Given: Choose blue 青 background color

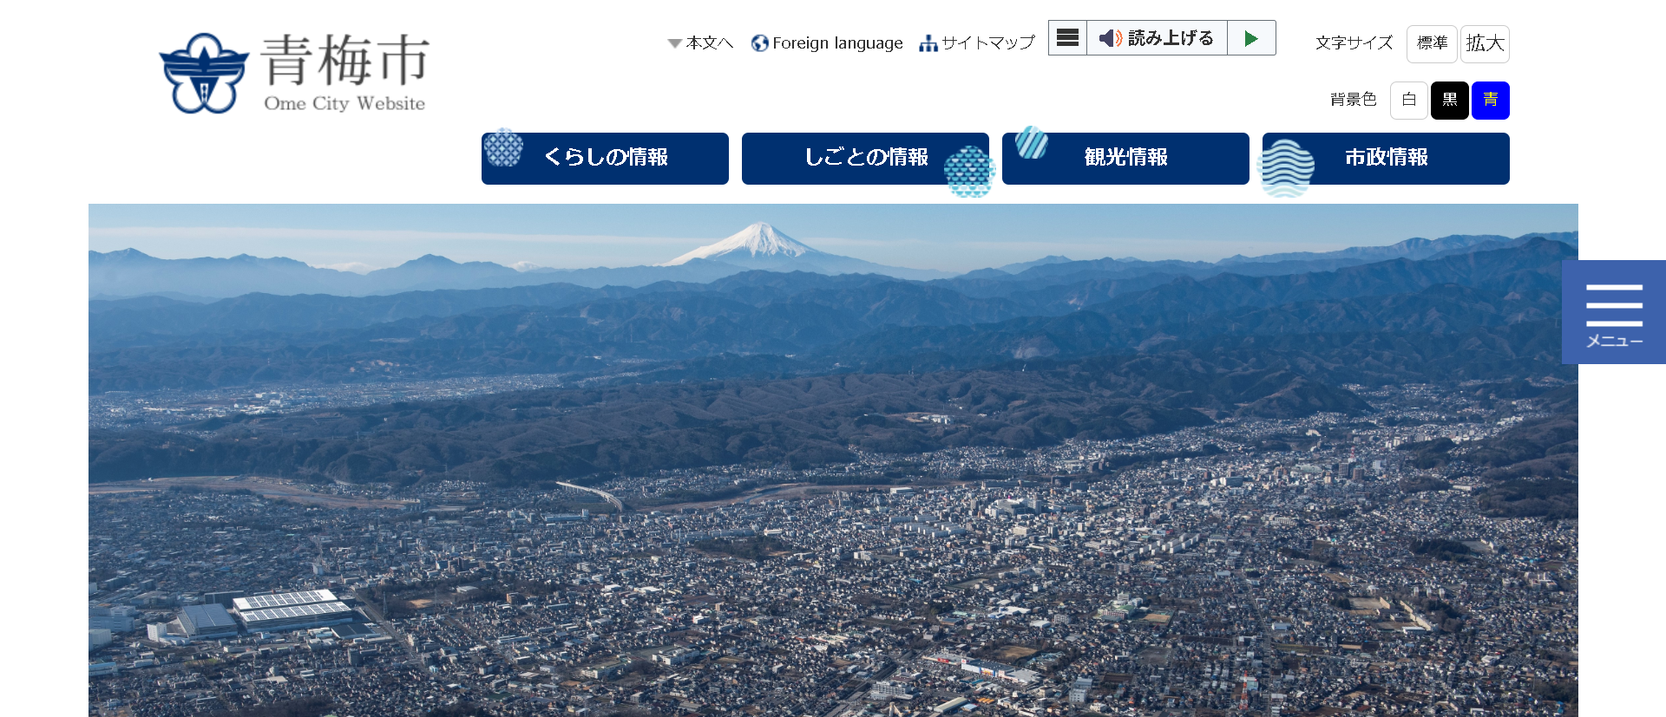Looking at the screenshot, I should 1491,101.
